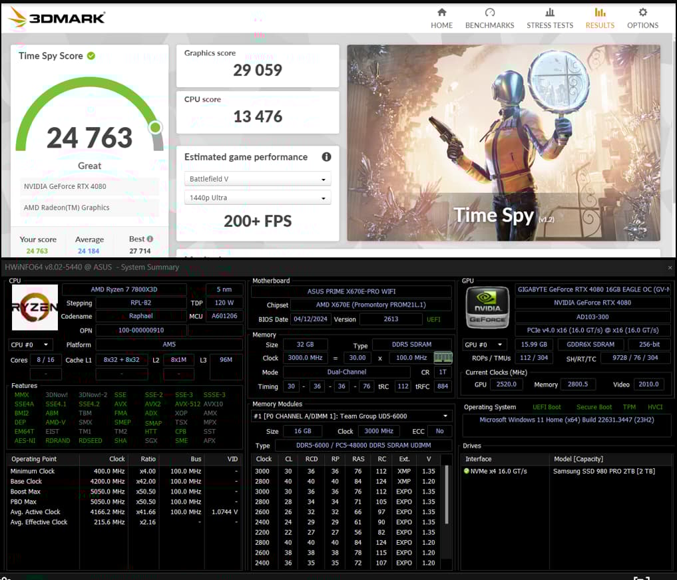Click info icon beside Estimated game performance

tap(326, 157)
